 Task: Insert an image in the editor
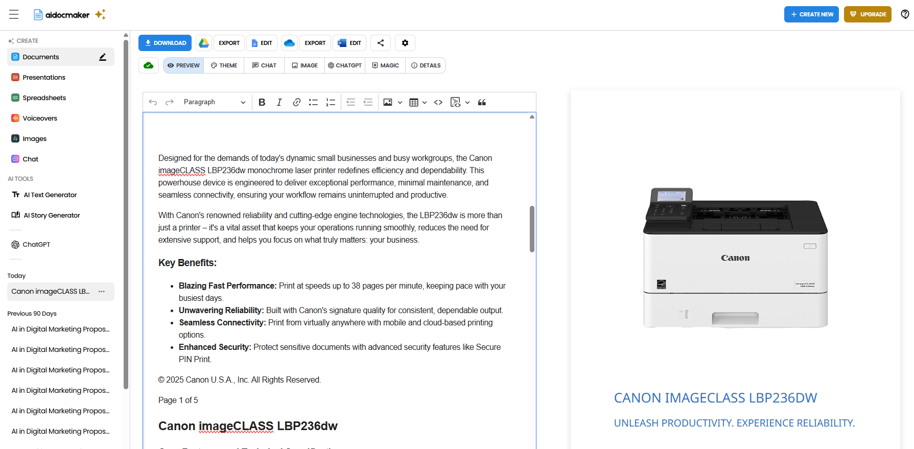[388, 102]
